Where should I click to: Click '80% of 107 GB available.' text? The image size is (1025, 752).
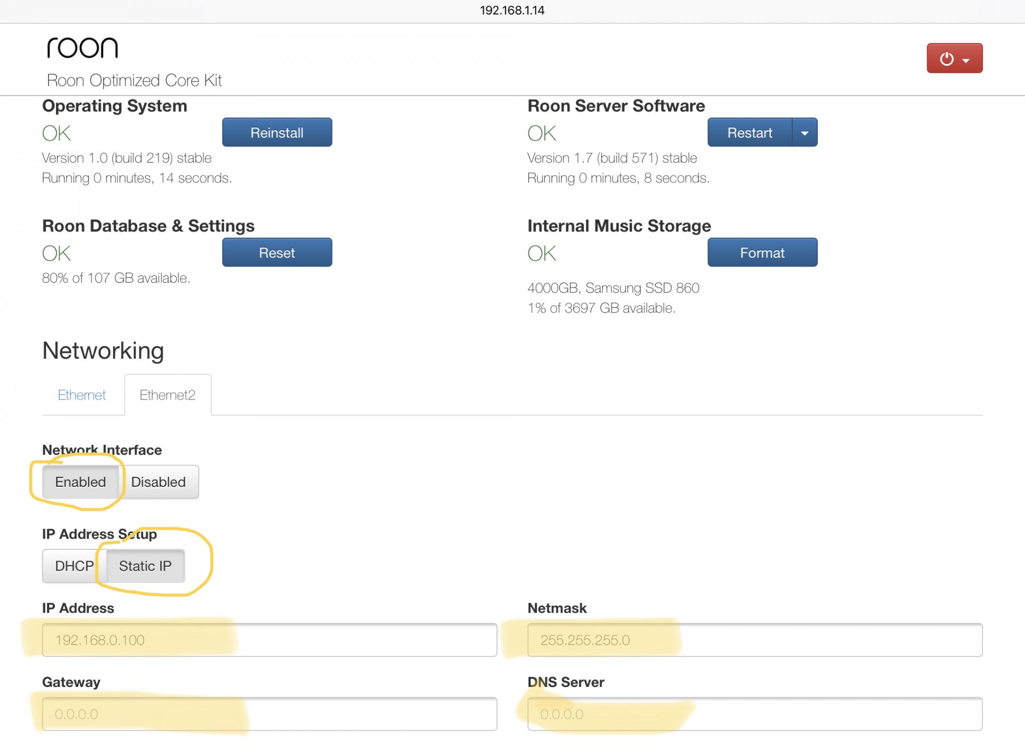(116, 278)
